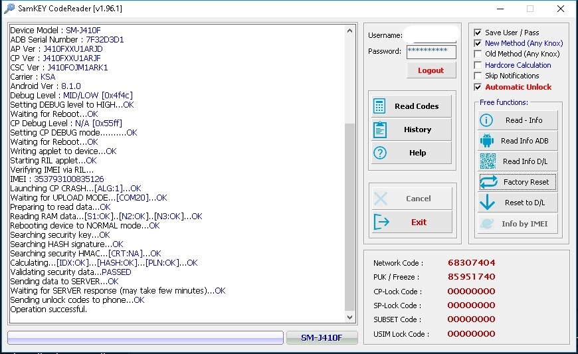Click the Password input field
The width and height of the screenshot is (578, 354).
pos(431,52)
